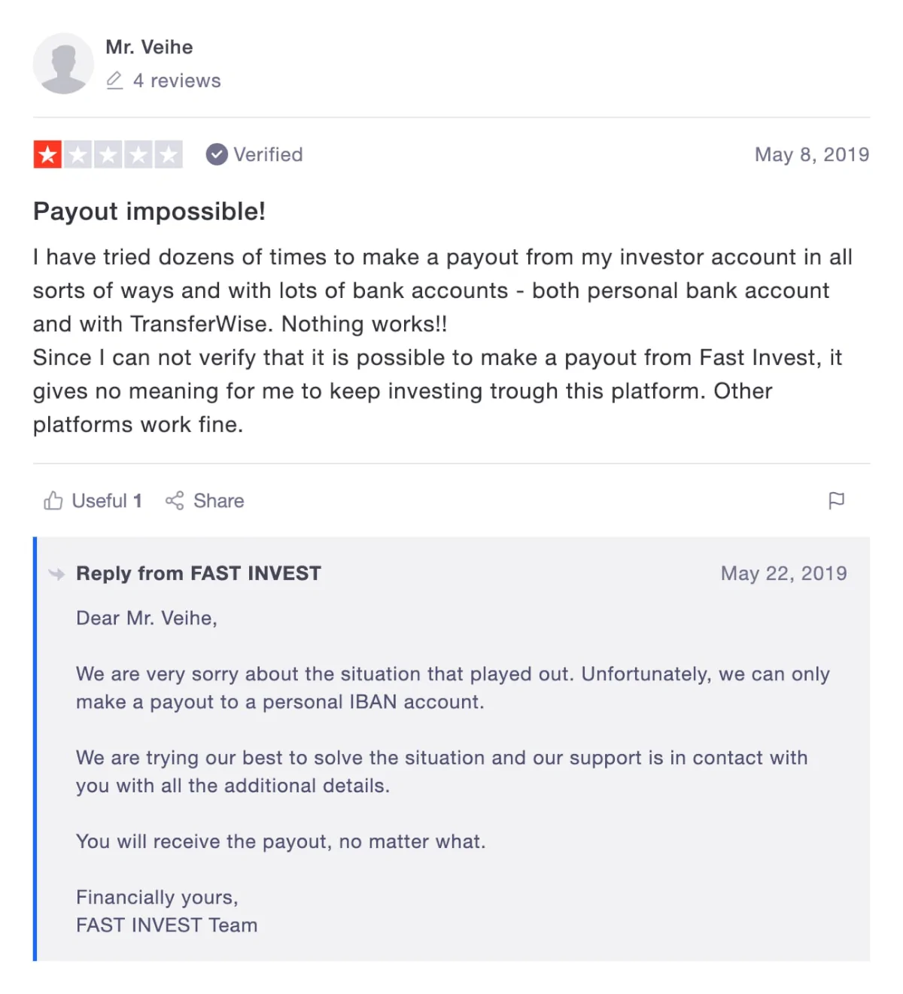903x994 pixels.
Task: Click the share network icon
Action: [175, 500]
